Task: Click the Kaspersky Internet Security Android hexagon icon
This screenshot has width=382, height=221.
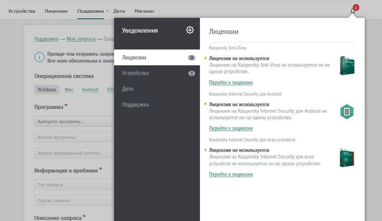Action: [347, 112]
